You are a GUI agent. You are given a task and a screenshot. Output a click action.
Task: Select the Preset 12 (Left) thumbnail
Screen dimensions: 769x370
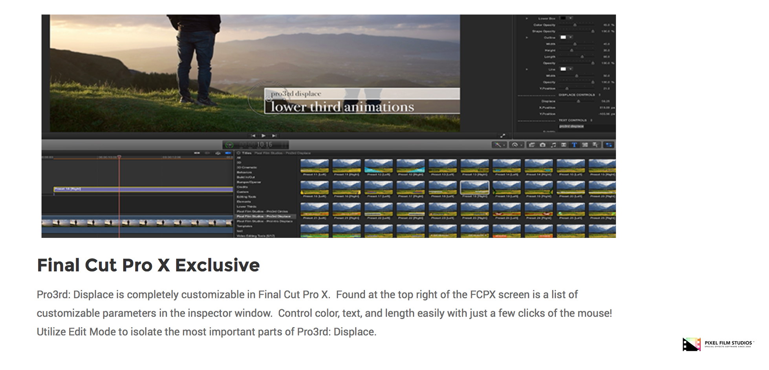pyautogui.click(x=378, y=166)
